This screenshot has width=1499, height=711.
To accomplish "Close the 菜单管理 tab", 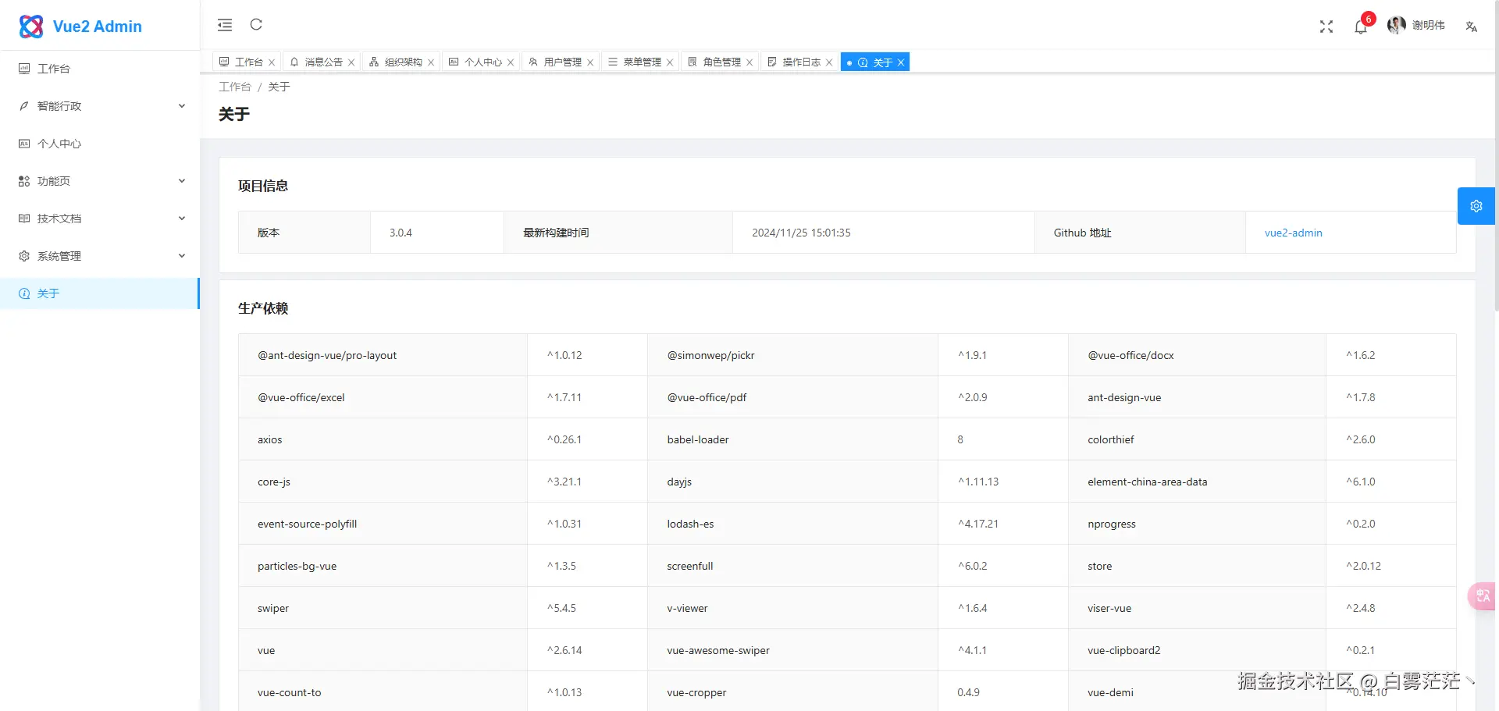I will [670, 62].
